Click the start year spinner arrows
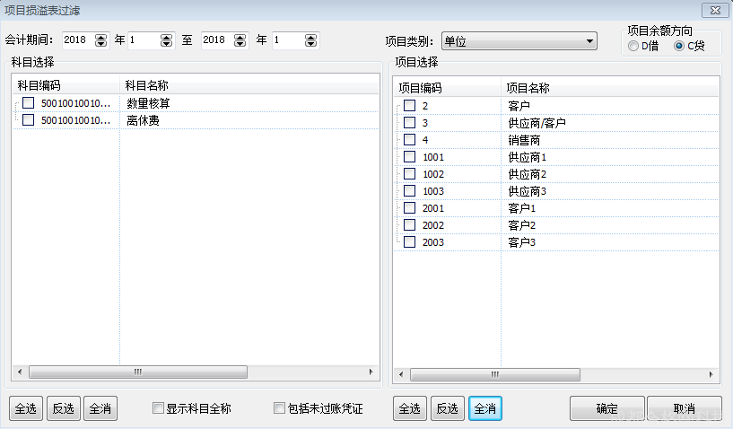 coord(100,40)
